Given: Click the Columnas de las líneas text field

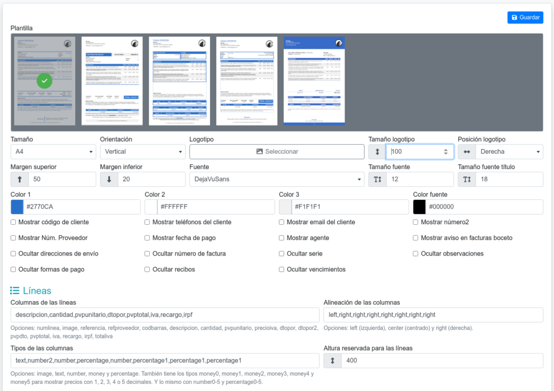Looking at the screenshot, I should point(165,315).
